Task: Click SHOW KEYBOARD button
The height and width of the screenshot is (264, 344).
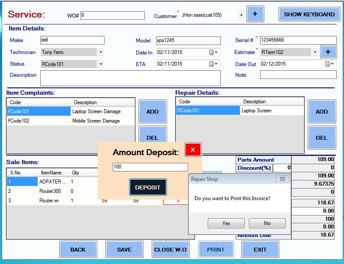Action: [309, 14]
